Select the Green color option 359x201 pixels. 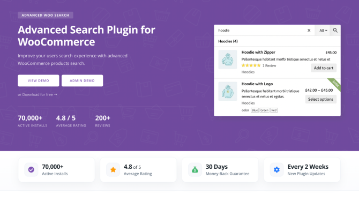[x=265, y=110]
